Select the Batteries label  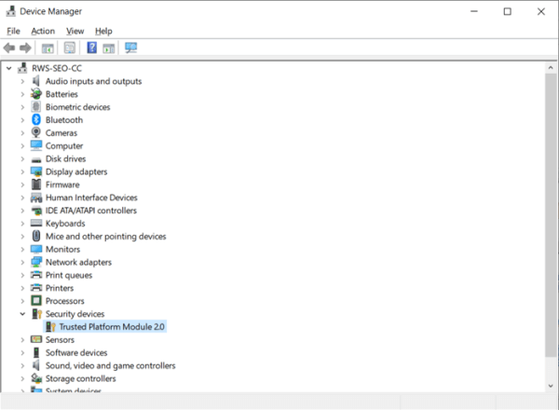point(61,94)
